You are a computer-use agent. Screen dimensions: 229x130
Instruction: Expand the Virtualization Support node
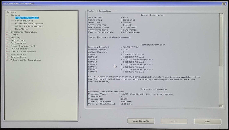tap(7, 52)
